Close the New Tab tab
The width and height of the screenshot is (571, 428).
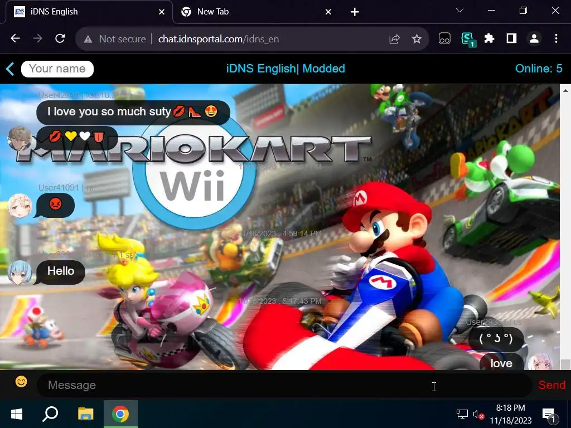(328, 12)
